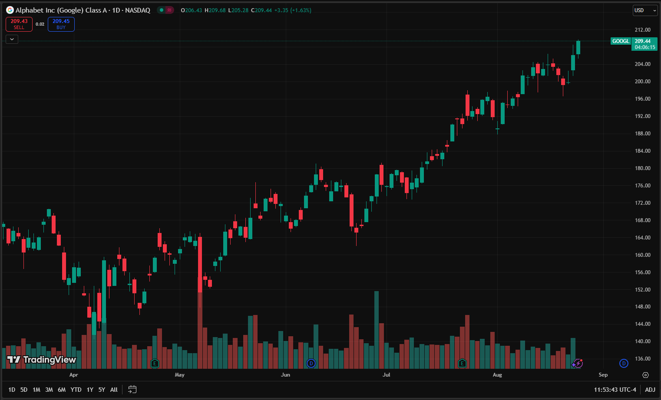
Task: Click the GOOGL price label tag
Action: pyautogui.click(x=621, y=41)
